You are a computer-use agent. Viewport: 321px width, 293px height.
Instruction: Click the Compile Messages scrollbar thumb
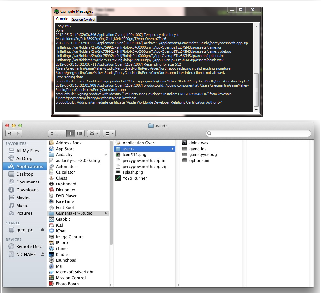pyautogui.click(x=256, y=90)
